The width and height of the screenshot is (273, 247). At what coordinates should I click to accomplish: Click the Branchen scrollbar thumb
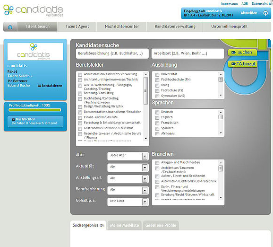[221, 168]
